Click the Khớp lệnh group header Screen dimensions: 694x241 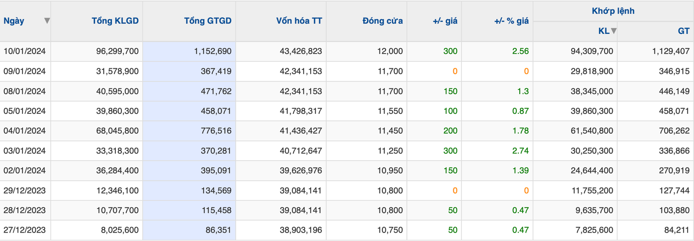613,11
